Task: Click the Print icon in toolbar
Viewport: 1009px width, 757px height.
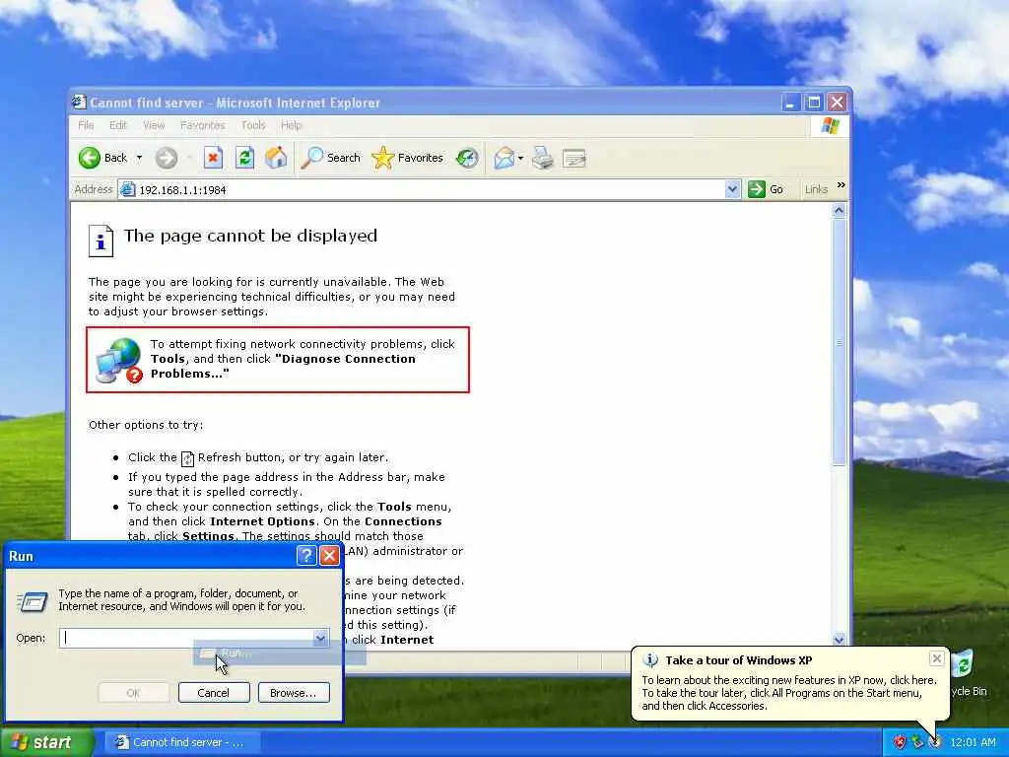Action: (x=543, y=158)
